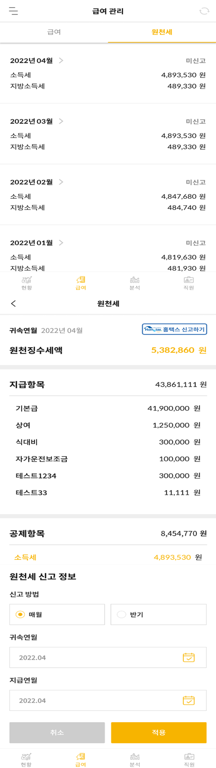Open 직원 icon in upper navigation
The height and width of the screenshot is (768, 216).
[189, 283]
